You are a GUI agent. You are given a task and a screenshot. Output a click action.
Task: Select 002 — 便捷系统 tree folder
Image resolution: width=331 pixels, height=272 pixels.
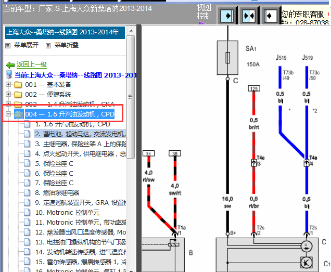pos(48,94)
